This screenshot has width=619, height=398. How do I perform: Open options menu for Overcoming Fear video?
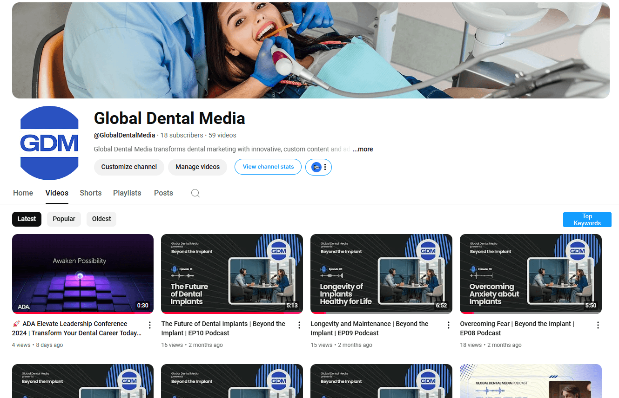point(598,325)
